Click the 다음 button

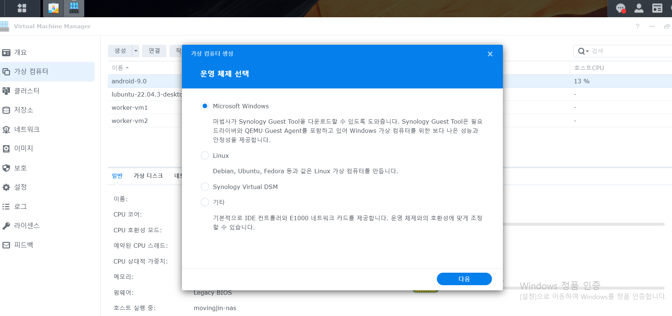click(464, 279)
